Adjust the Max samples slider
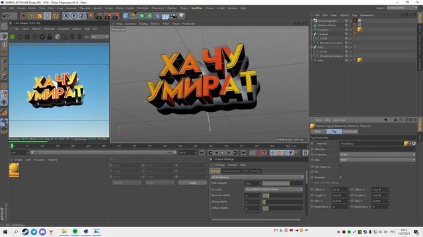423x237 pixels. pyautogui.click(x=282, y=183)
